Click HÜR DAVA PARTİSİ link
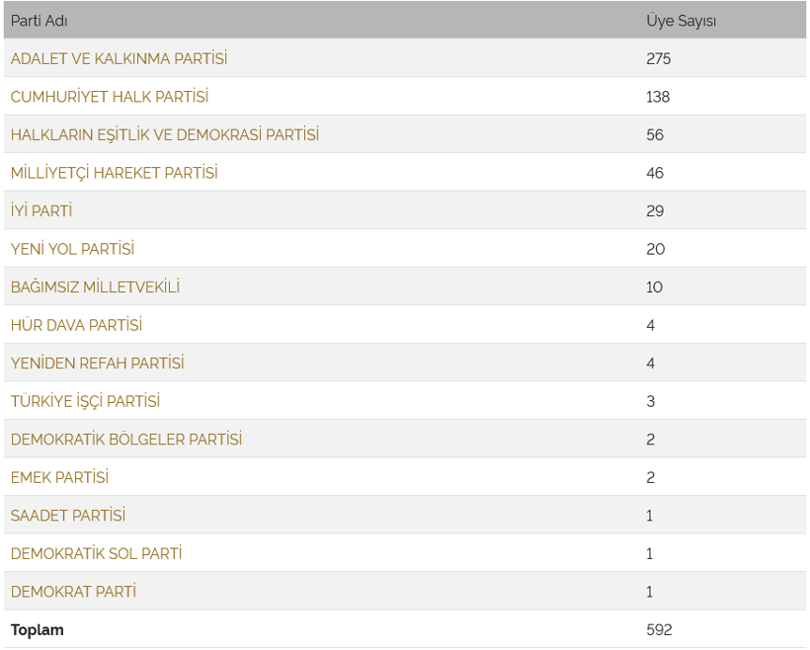The height and width of the screenshot is (650, 810). (76, 325)
